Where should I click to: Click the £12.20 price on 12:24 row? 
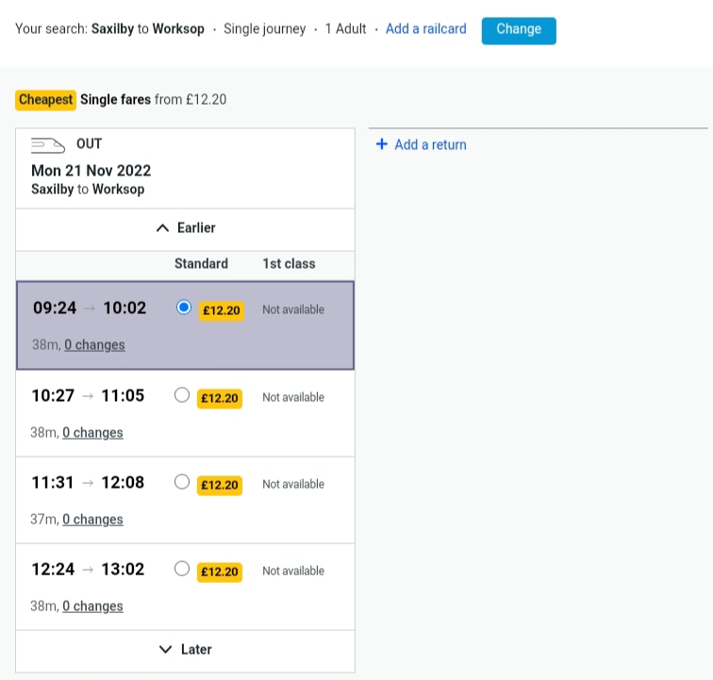coord(220,572)
